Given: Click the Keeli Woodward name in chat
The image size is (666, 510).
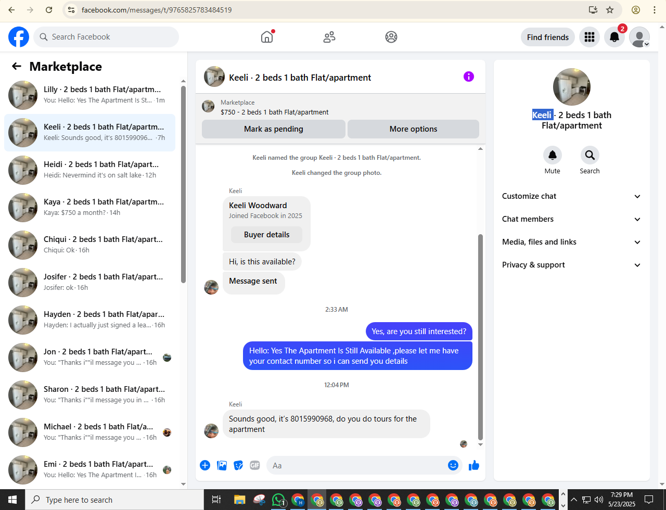Looking at the screenshot, I should pyautogui.click(x=258, y=206).
